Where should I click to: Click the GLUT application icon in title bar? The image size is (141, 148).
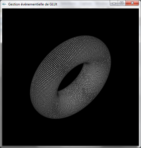[x=4, y=4]
